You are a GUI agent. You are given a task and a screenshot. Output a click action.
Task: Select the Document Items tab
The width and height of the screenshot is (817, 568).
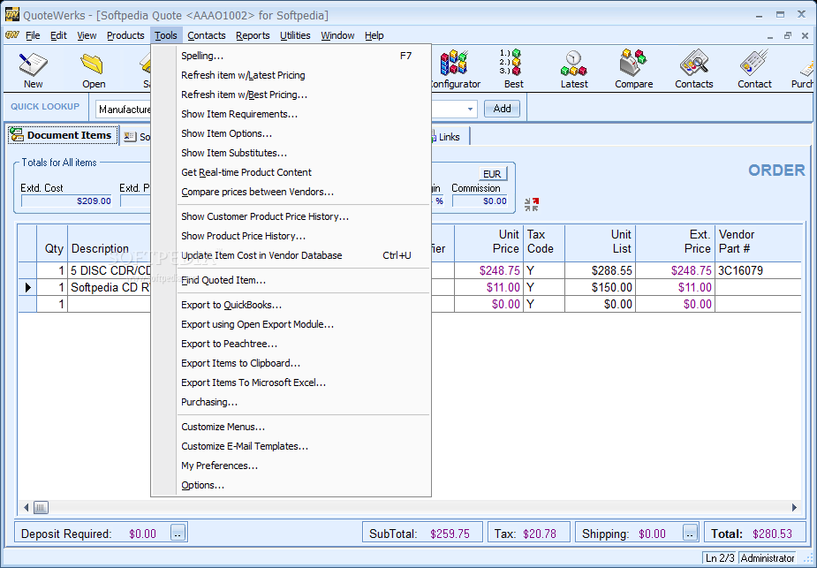pyautogui.click(x=63, y=135)
